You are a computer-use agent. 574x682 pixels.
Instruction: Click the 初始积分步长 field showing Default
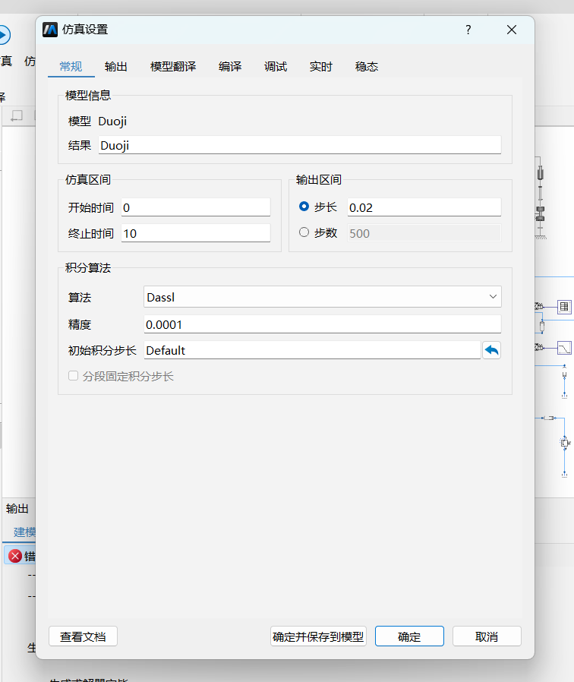[x=312, y=350]
